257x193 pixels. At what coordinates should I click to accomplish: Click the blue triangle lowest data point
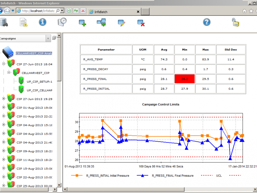click(230, 158)
